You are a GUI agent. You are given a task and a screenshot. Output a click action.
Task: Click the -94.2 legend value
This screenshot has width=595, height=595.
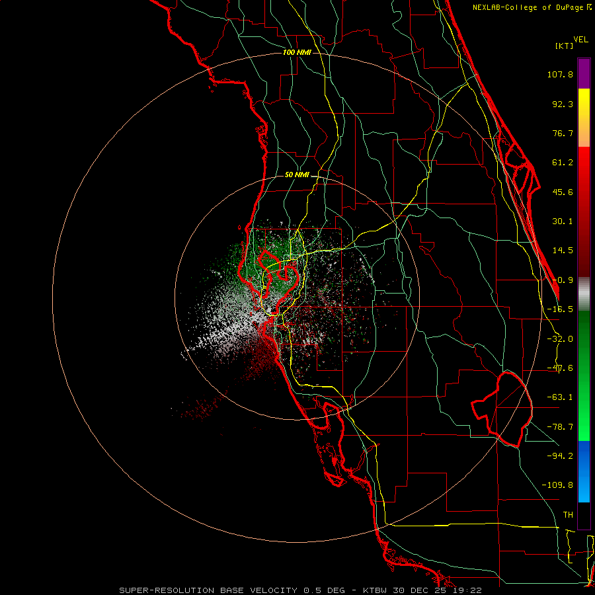pyautogui.click(x=560, y=456)
